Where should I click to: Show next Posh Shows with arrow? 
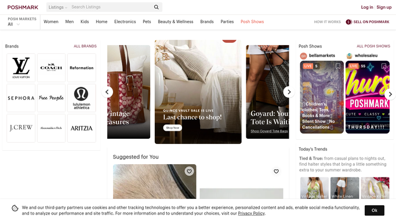click(x=390, y=94)
